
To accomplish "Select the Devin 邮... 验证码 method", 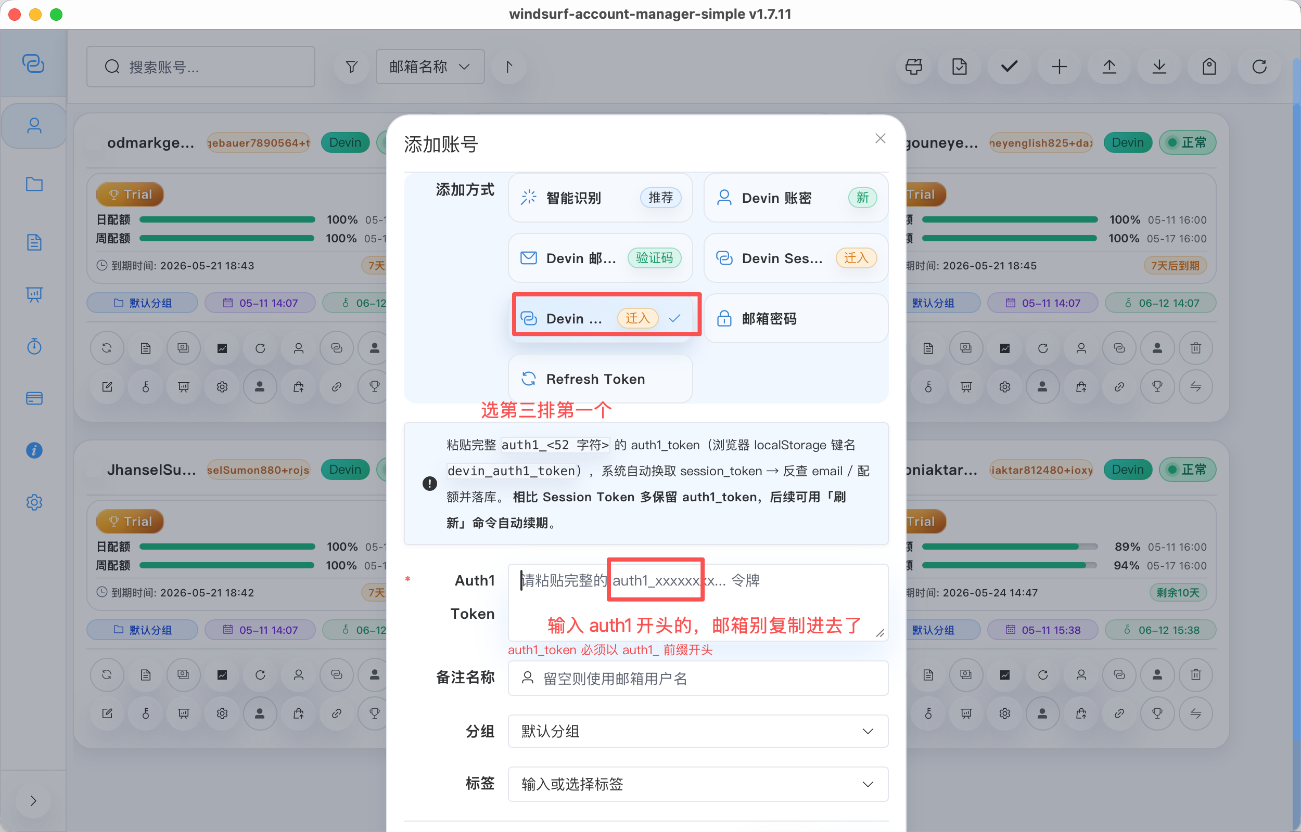I will 600,258.
